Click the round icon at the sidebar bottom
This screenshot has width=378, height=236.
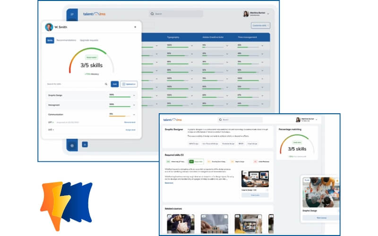click(72, 146)
